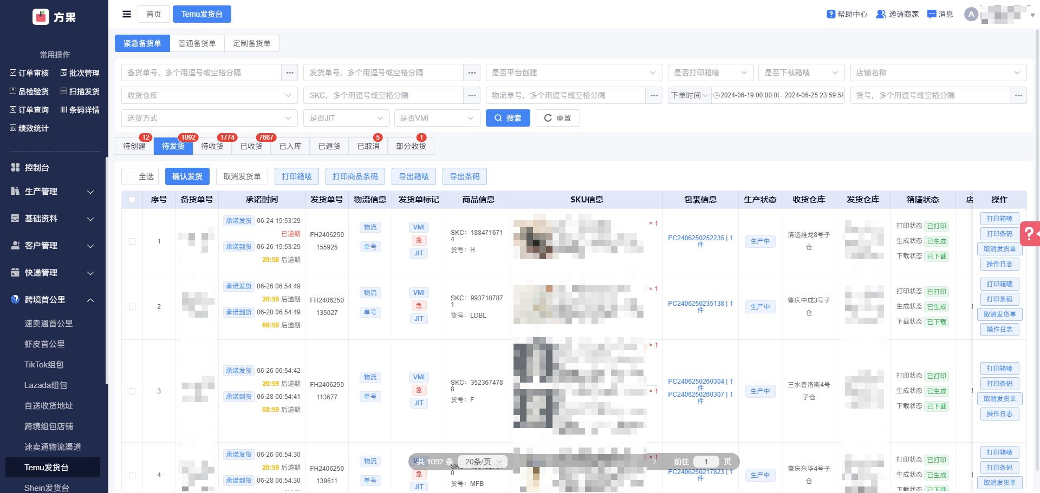Screen dimensions: 1040x493
Task: Open 品检验货 shortcut in sidebar
Action: [29, 91]
